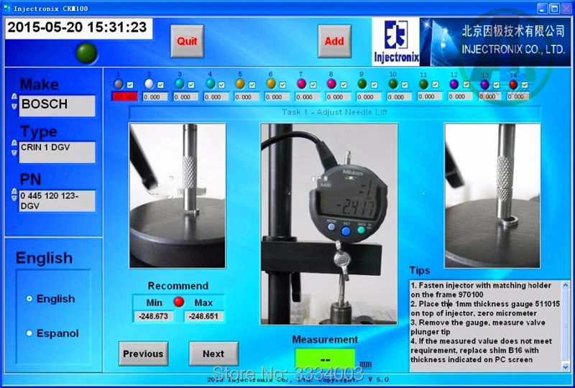575x388 pixels.
Task: Click the grey indicator ball number 1
Action: [118, 84]
